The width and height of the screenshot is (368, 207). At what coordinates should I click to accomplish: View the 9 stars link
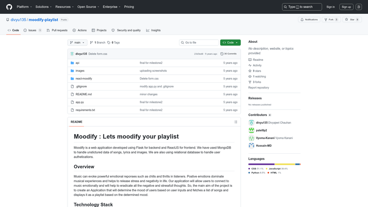[255, 71]
